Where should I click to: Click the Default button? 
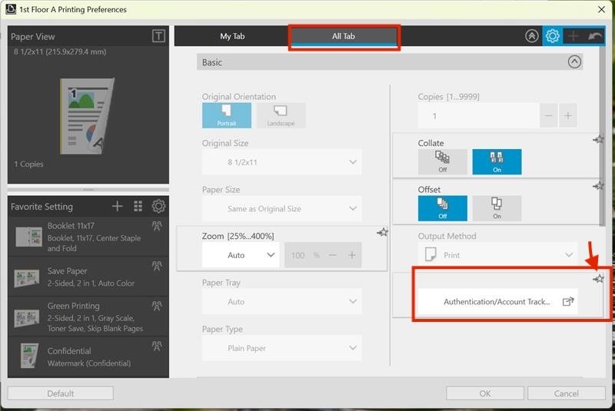[x=61, y=393]
